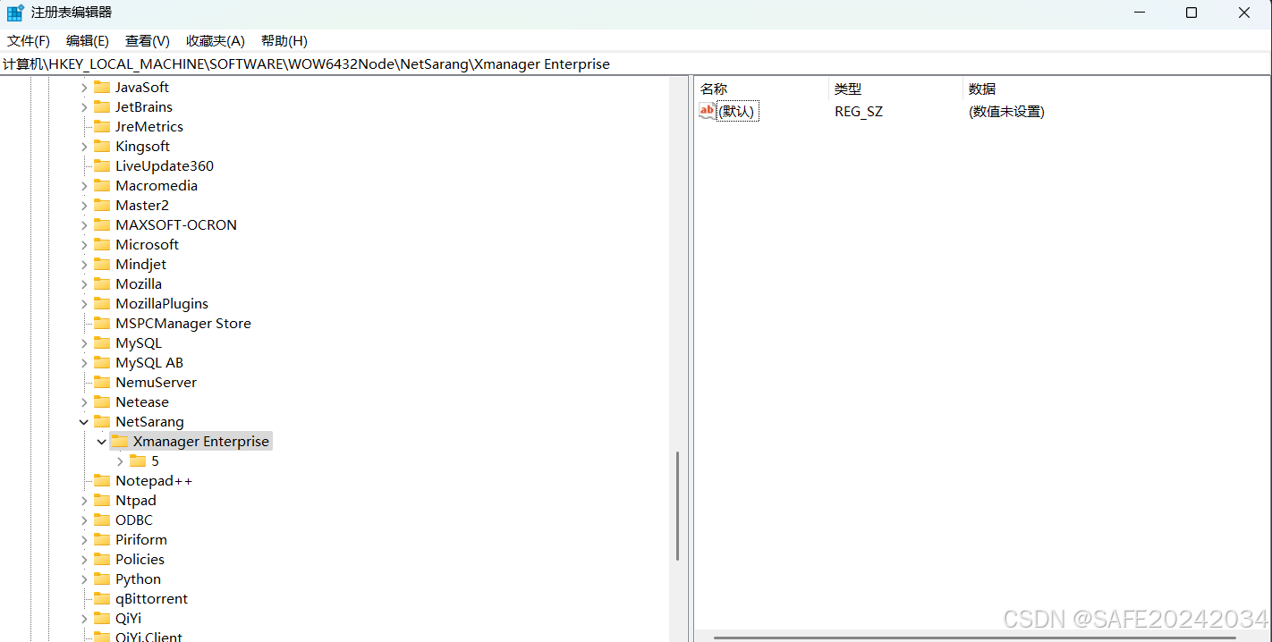Select the (默认) value entry

pos(738,111)
